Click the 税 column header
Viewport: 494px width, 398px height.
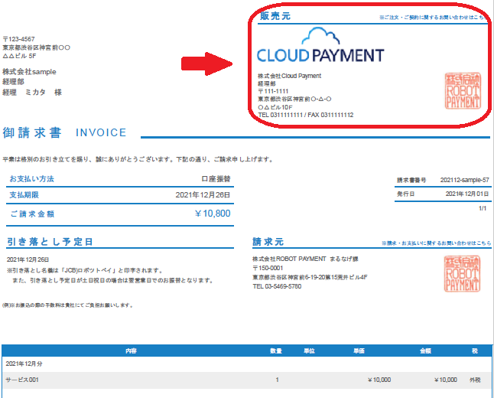point(475,351)
